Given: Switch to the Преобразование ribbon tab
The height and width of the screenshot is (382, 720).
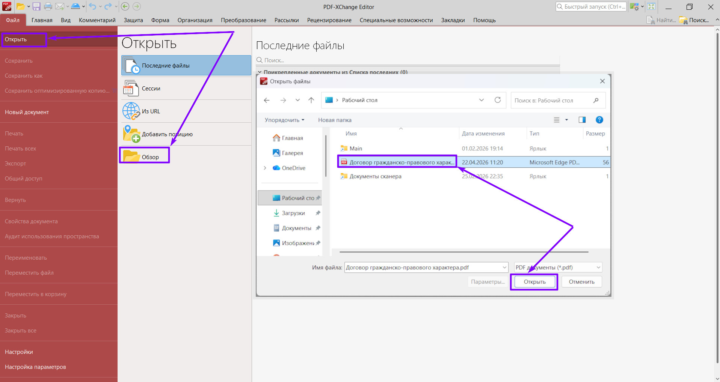Looking at the screenshot, I should point(243,20).
